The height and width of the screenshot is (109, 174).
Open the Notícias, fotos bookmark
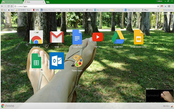pos(48,10)
